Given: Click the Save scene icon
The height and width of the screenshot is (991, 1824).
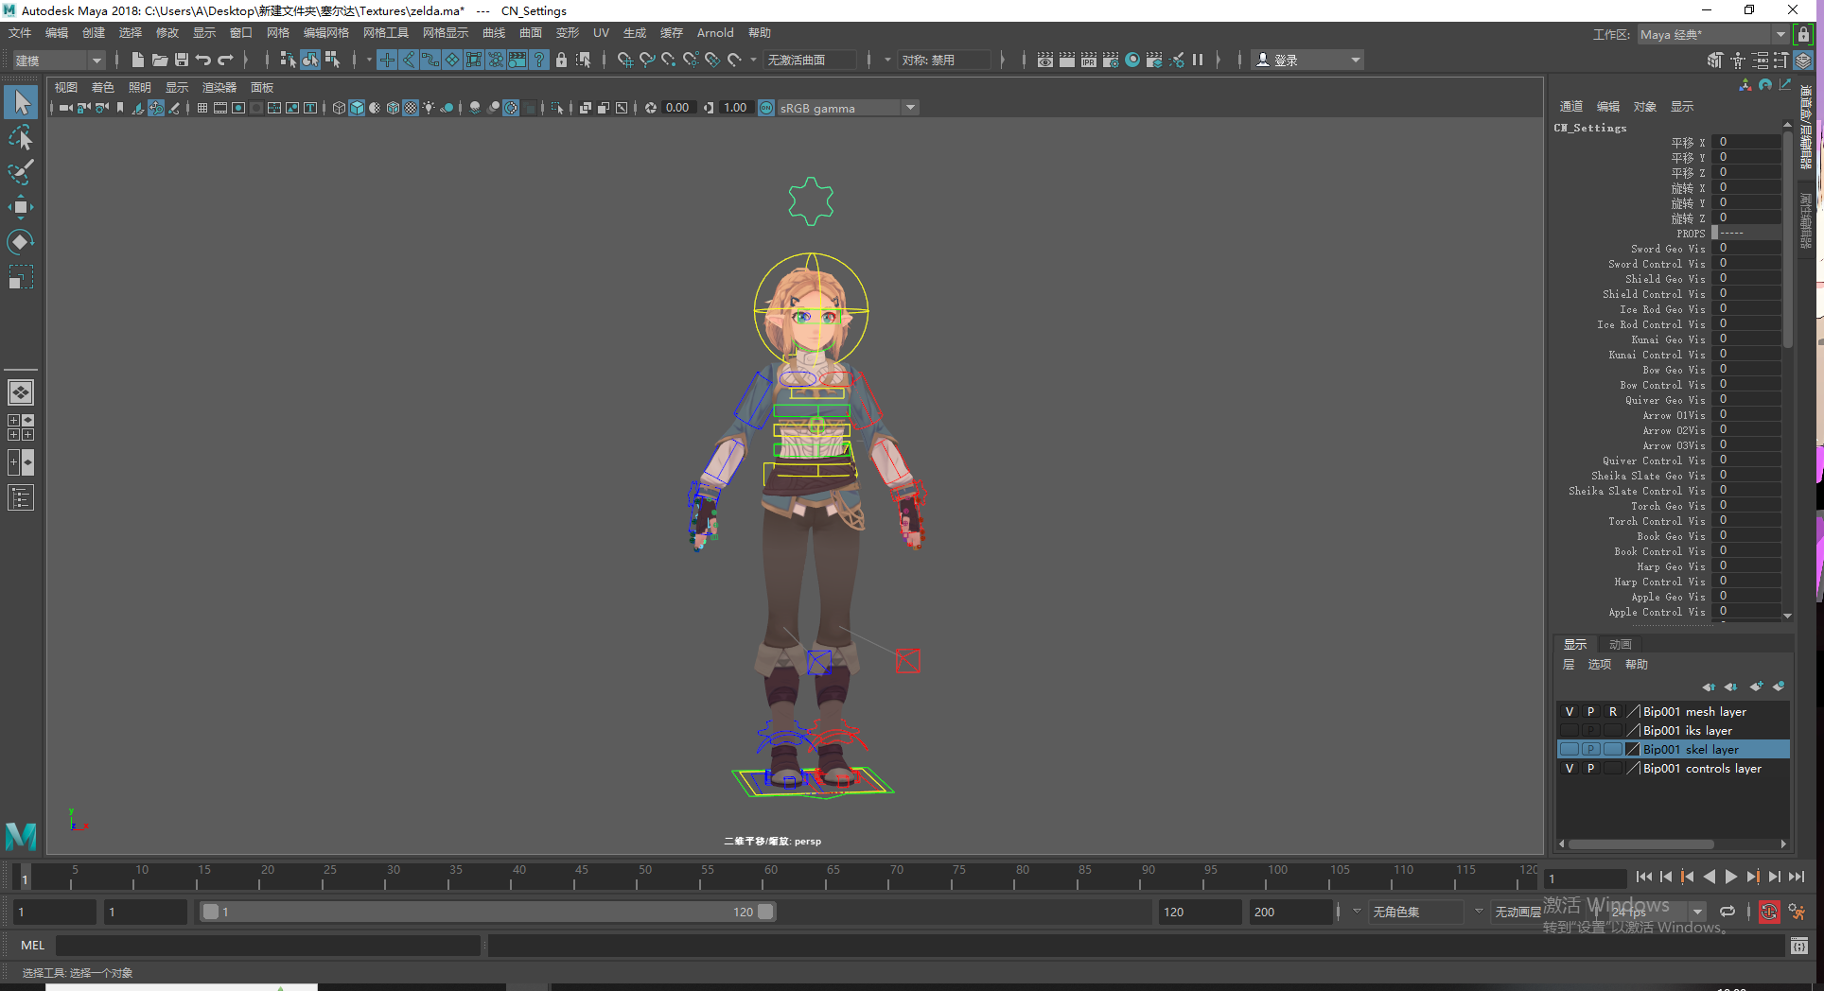Looking at the screenshot, I should (x=182, y=60).
